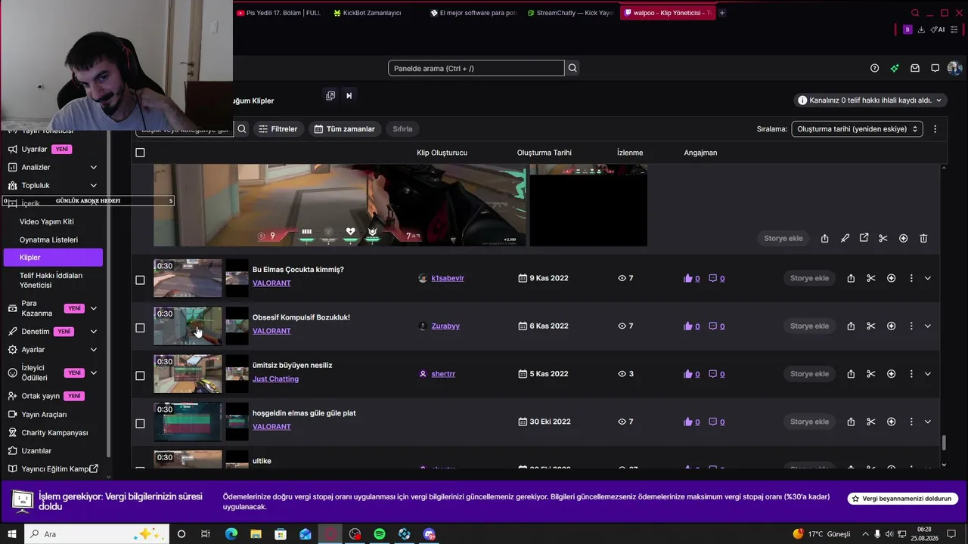Open Video Yapım Kiti in the sidebar
Screen dimensions: 968x544
[x=47, y=221]
